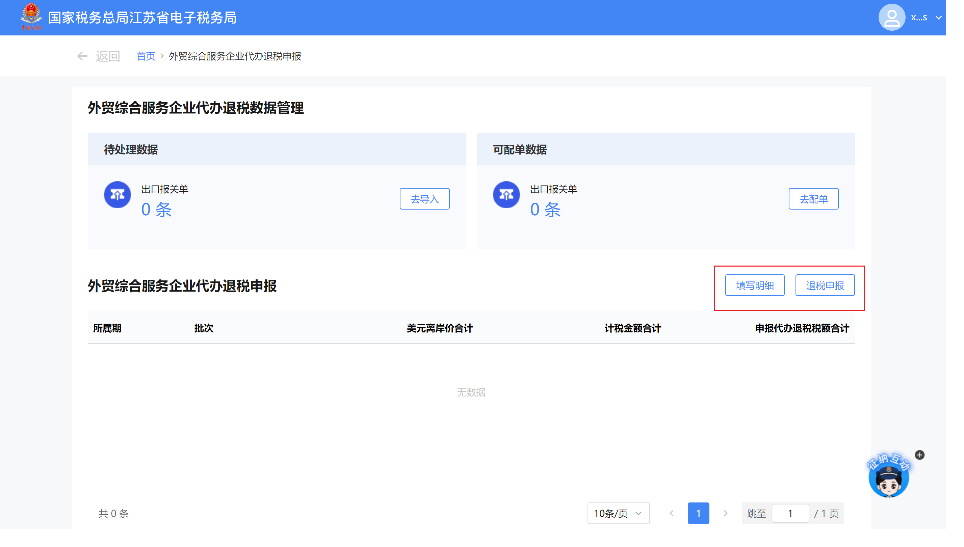Expand the user account dropdown arrow
The image size is (964, 547).
pyautogui.click(x=938, y=18)
